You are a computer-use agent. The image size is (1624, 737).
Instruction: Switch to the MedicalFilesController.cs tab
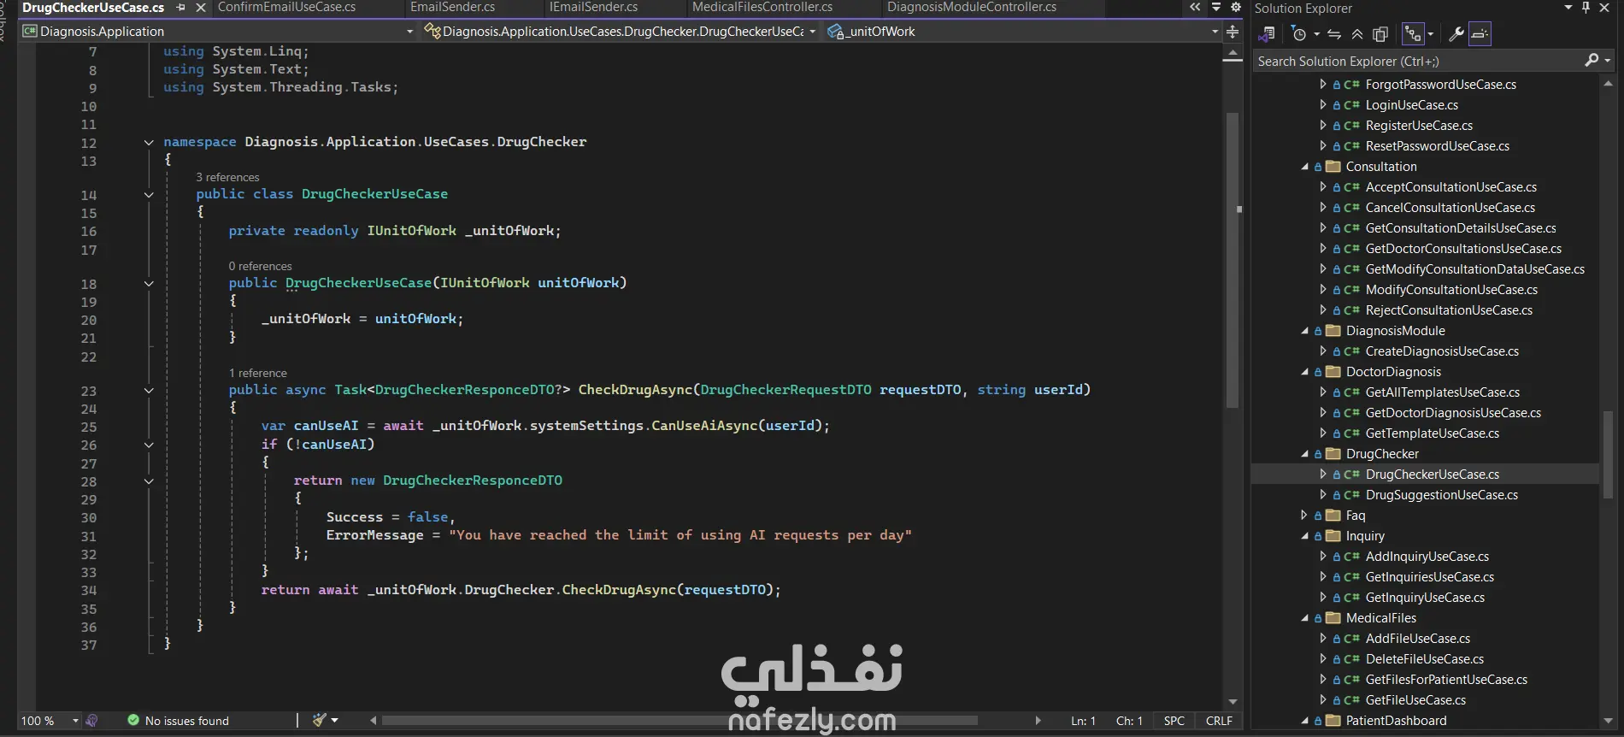point(762,7)
